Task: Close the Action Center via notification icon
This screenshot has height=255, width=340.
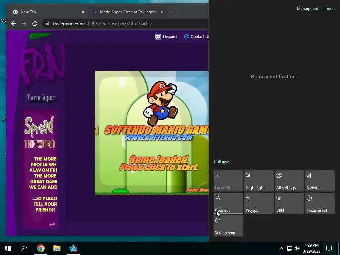Action: coord(329,248)
